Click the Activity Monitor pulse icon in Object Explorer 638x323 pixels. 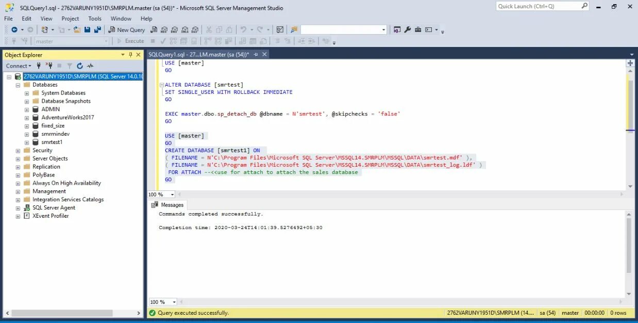pos(90,66)
